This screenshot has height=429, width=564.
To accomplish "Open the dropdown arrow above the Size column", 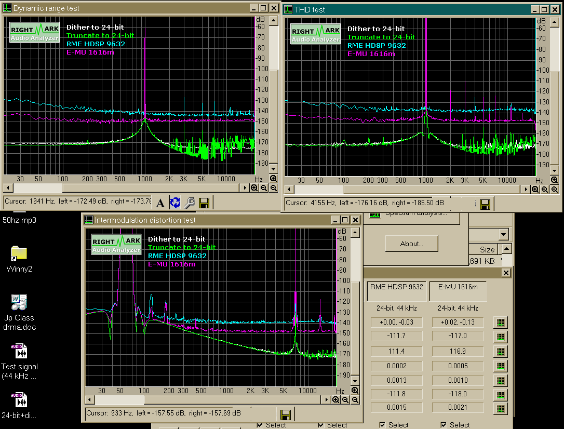I will pos(503,234).
